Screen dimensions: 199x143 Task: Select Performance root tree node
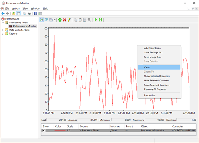(x=12, y=19)
